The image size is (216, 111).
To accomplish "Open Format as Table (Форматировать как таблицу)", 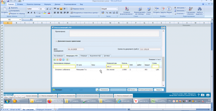I will click(140, 11).
